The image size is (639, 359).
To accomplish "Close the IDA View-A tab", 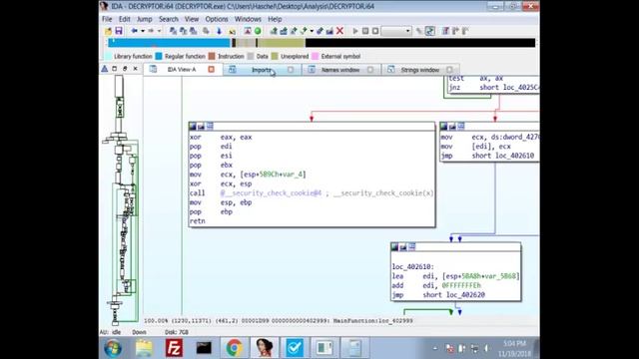I will [211, 70].
